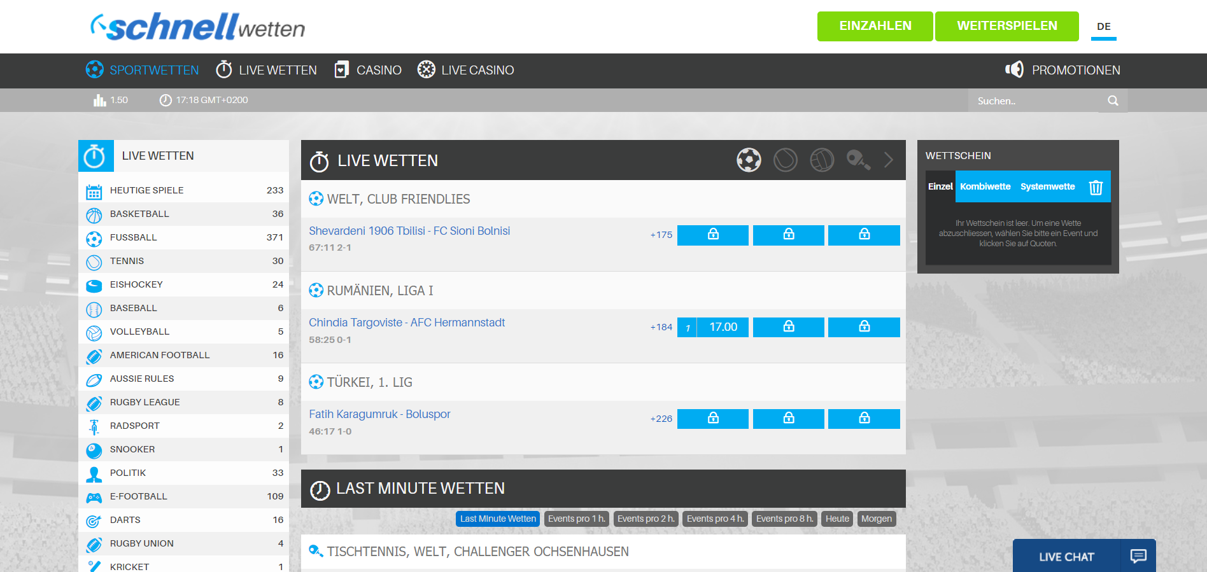Screen dimensions: 1207x572
Task: Click middle locked odds button for Boluspor match
Action: pyautogui.click(x=789, y=419)
